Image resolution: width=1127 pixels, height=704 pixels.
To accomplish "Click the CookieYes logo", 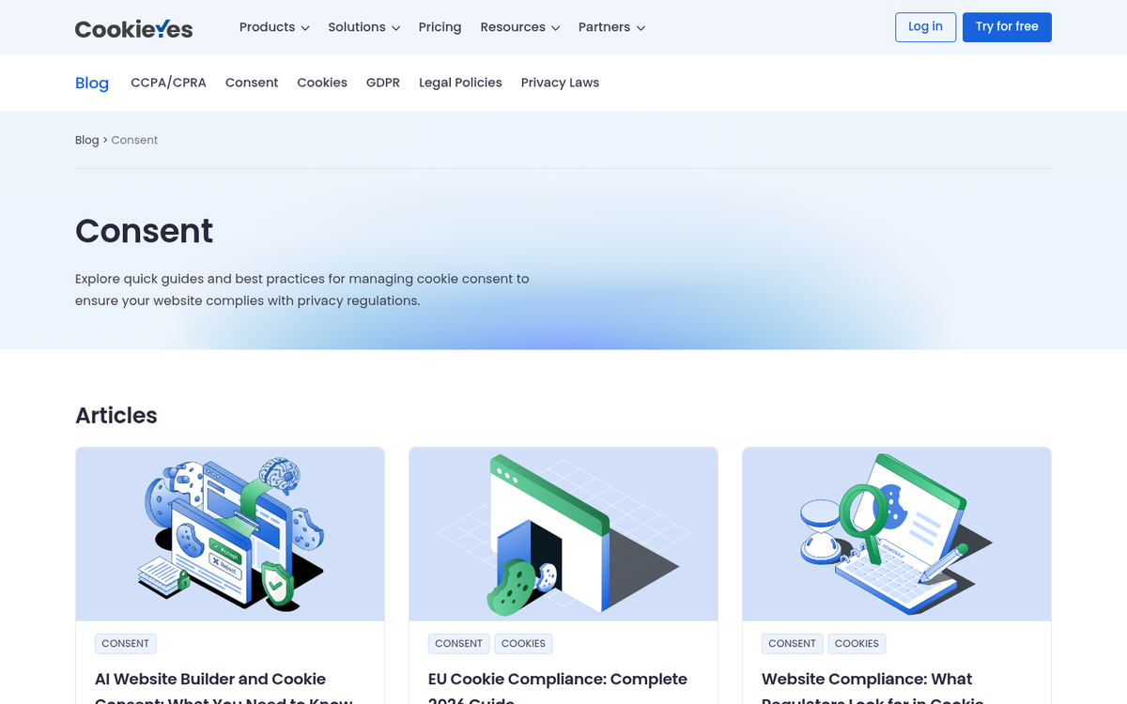I will 133,28.
